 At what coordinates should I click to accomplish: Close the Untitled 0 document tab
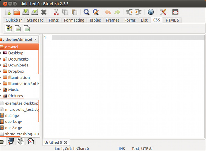click(x=65, y=142)
